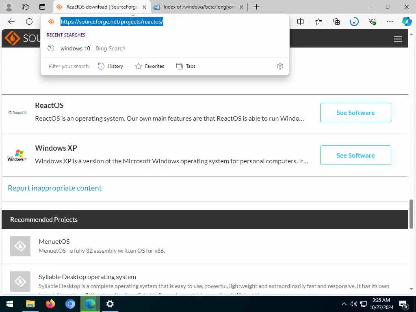Image resolution: width=416 pixels, height=312 pixels.
Task: Open the Favorites star list icon
Action: click(x=318, y=22)
